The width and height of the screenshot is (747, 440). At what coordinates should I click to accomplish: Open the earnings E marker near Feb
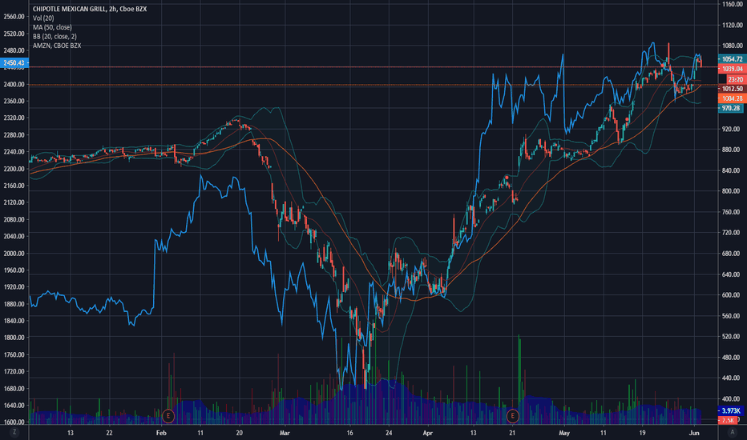(x=168, y=416)
